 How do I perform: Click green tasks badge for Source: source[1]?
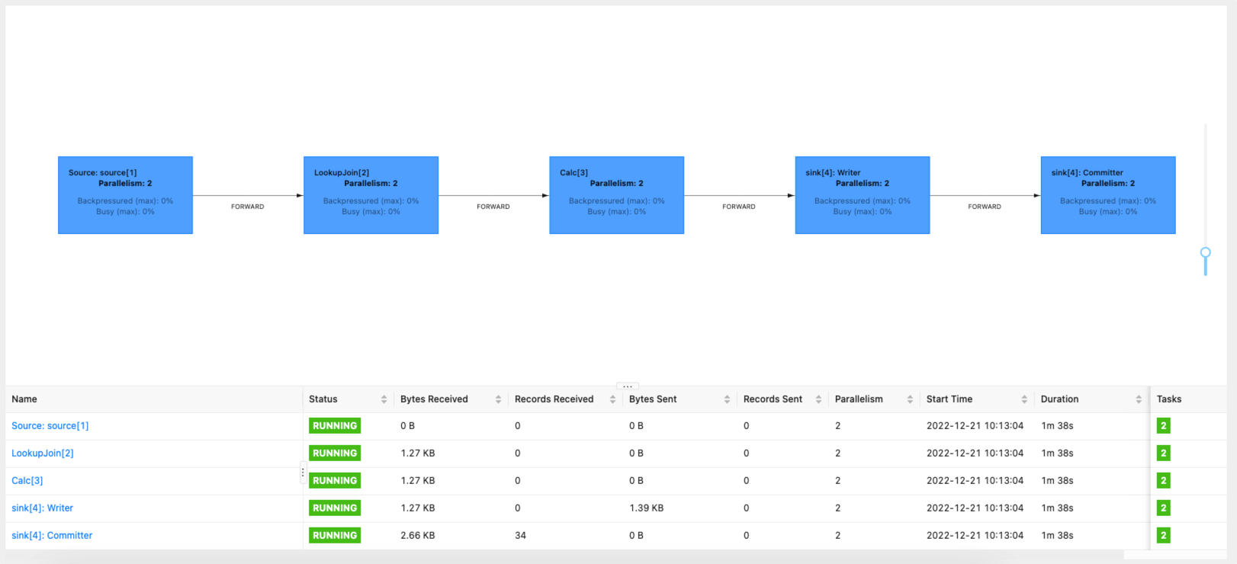pyautogui.click(x=1163, y=426)
